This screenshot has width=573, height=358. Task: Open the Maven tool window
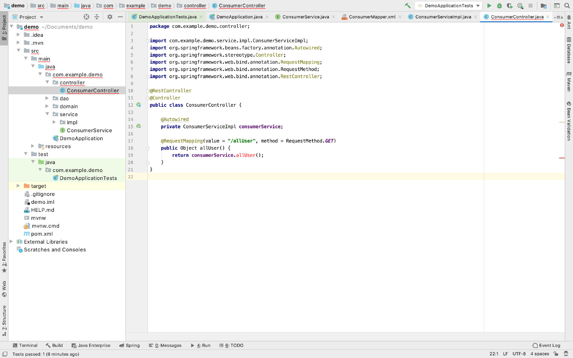click(x=569, y=82)
